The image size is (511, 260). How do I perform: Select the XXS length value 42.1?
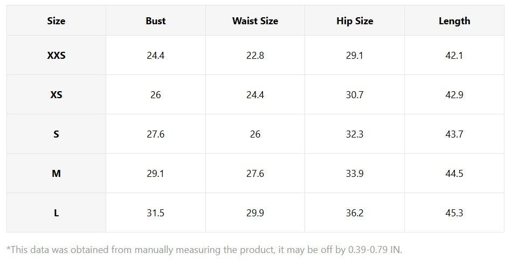click(454, 55)
